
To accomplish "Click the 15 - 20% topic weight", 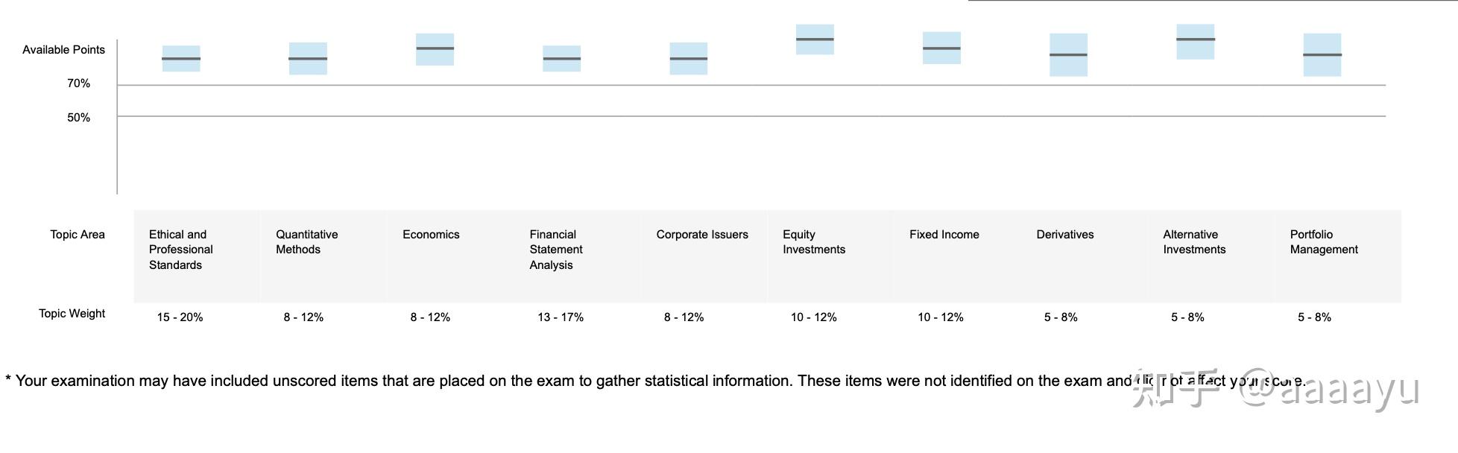I will 180,317.
